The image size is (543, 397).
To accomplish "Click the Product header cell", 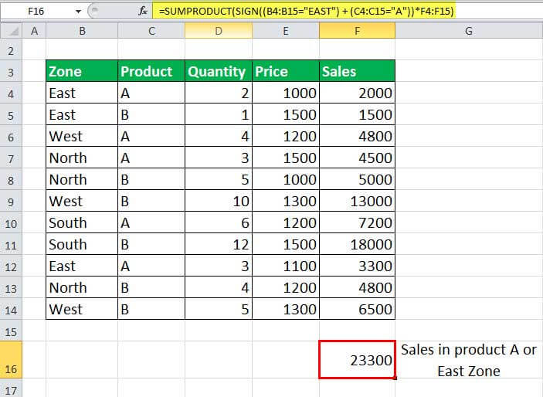I will (151, 71).
